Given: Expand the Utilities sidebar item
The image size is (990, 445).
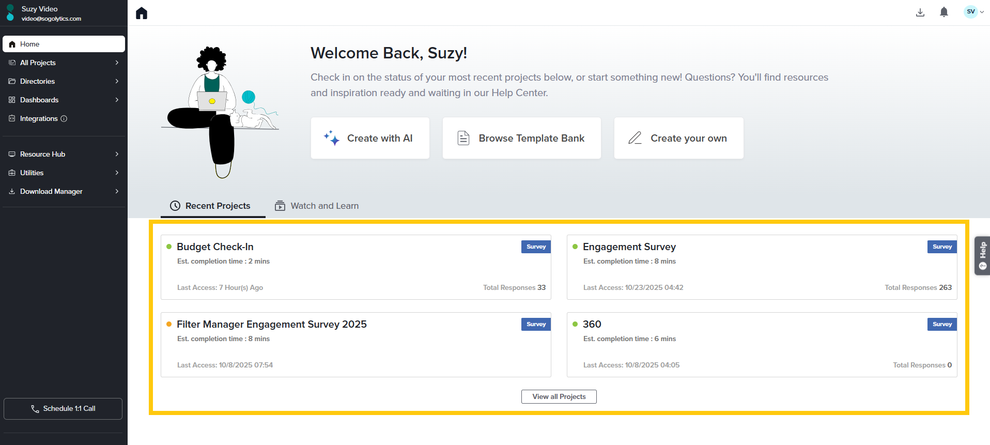Looking at the screenshot, I should click(117, 173).
